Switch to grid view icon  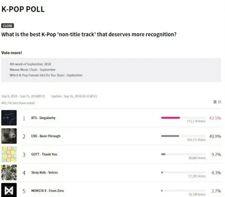pos(219,102)
